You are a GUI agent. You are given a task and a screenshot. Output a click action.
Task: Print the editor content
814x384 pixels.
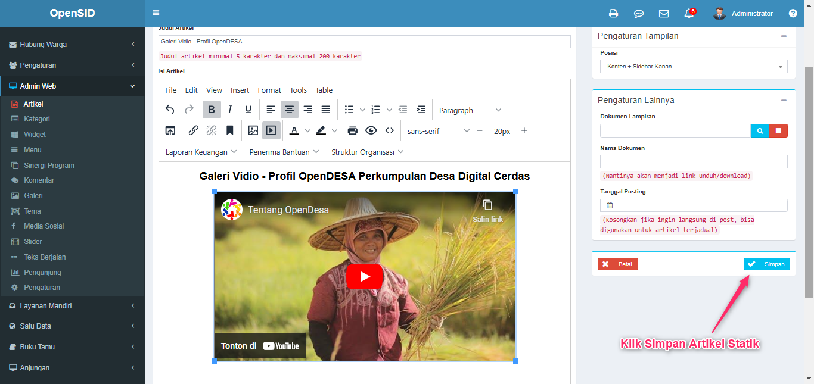tap(353, 130)
